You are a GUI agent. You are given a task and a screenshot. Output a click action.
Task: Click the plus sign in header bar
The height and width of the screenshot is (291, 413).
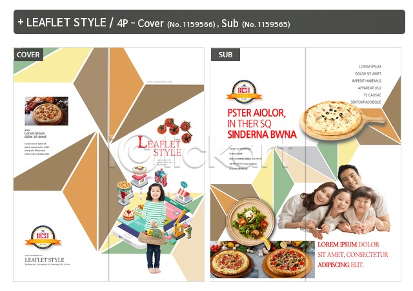point(21,22)
